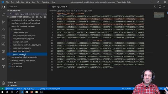
Task: Open aws_add_new_instance.yaml file
Action: pos(24,36)
